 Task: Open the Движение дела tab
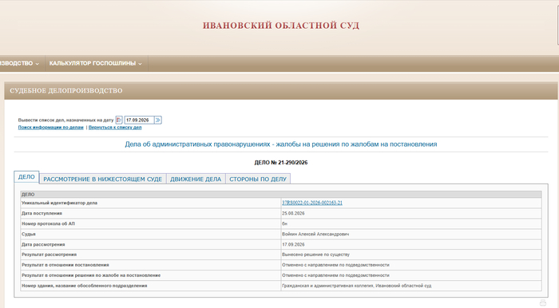(x=196, y=179)
